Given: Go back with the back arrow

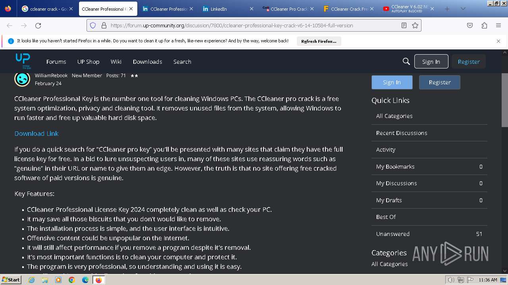Looking at the screenshot, I should pos(10,25).
